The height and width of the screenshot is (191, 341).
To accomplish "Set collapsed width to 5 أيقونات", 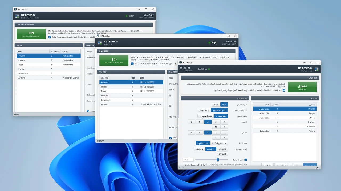I will click(x=222, y=154).
